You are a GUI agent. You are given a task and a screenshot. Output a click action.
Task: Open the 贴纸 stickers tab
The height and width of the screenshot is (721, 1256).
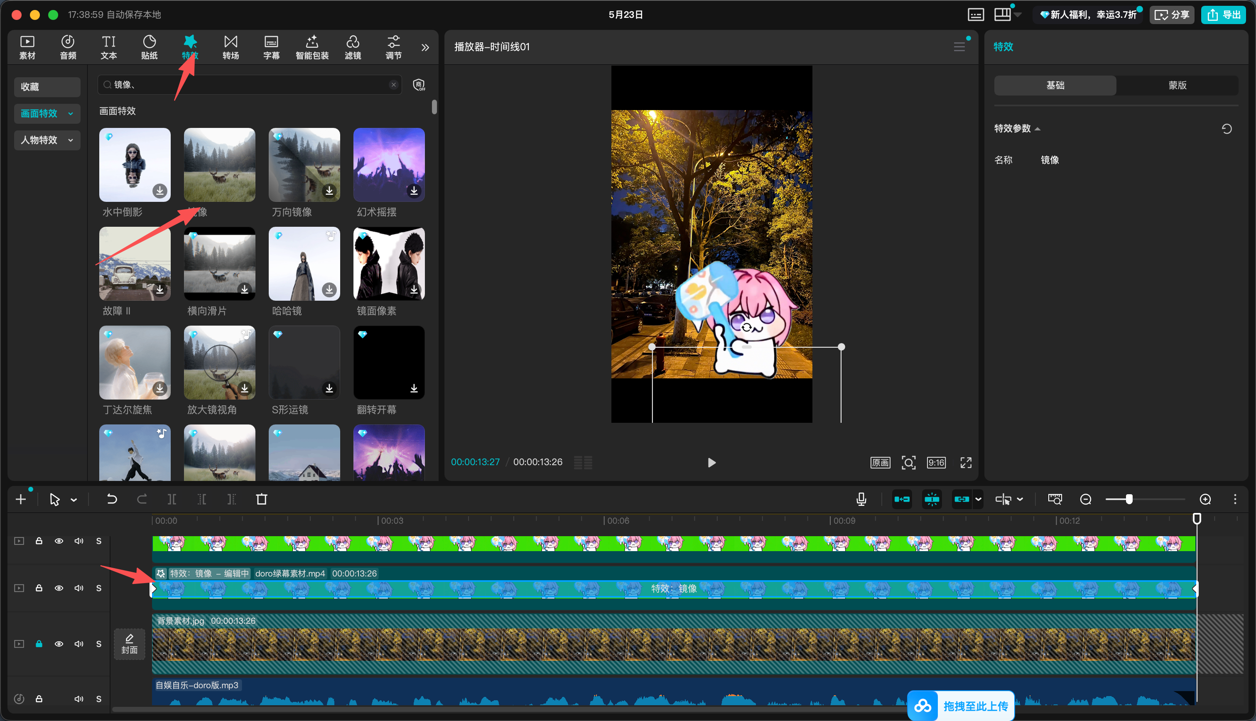coord(149,47)
